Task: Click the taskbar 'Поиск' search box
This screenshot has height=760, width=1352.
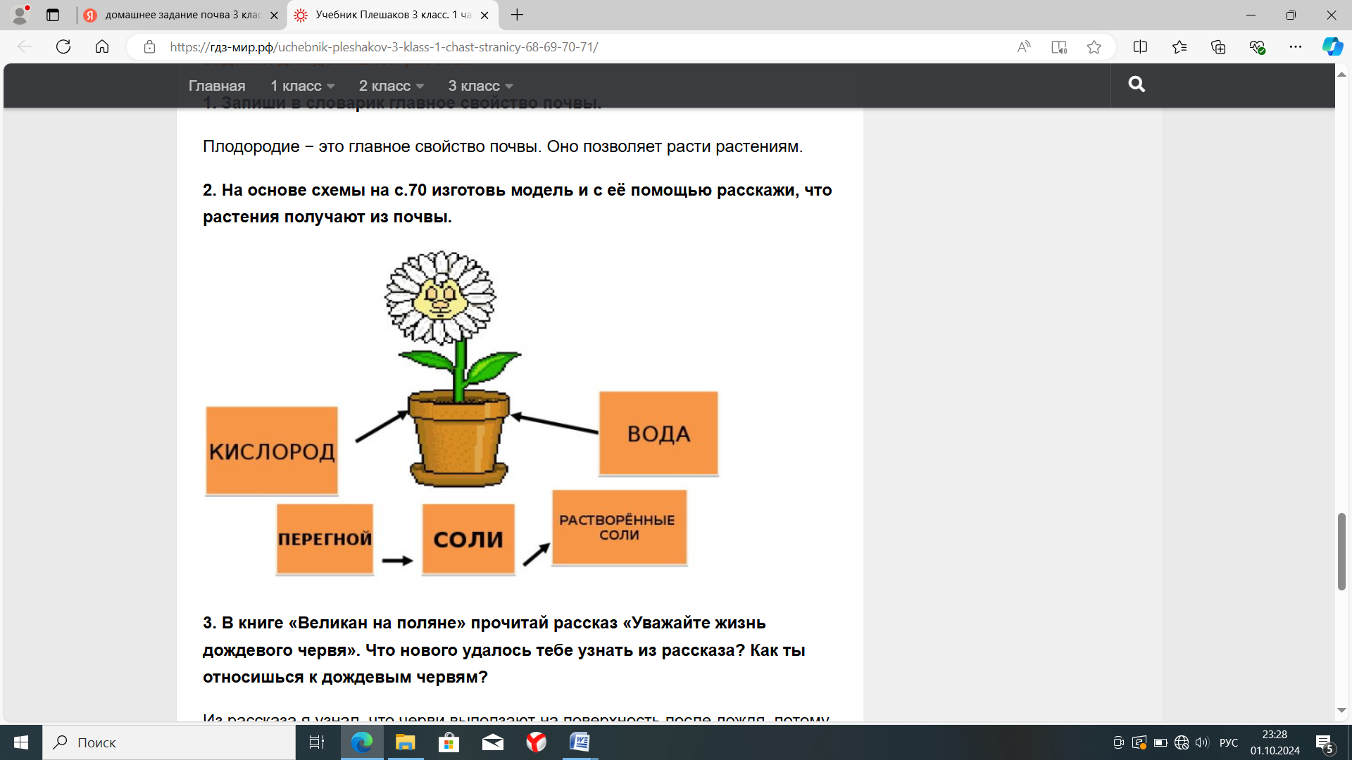Action: (x=169, y=742)
